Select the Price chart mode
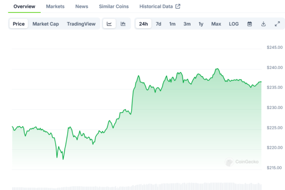 (19, 24)
